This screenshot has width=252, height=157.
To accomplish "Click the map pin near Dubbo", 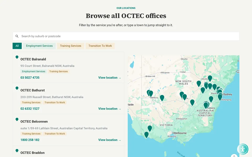I will tap(210, 78).
